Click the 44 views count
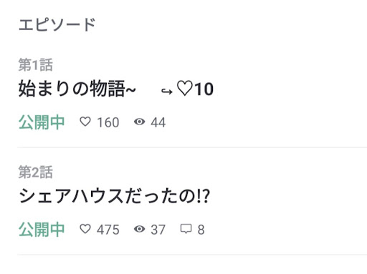This screenshot has width=367, height=274. (158, 122)
